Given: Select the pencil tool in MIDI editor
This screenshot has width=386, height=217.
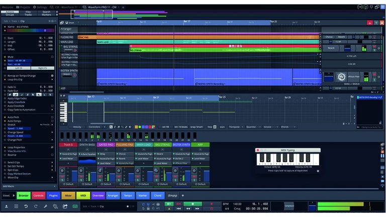Looking at the screenshot, I should coord(115,127).
